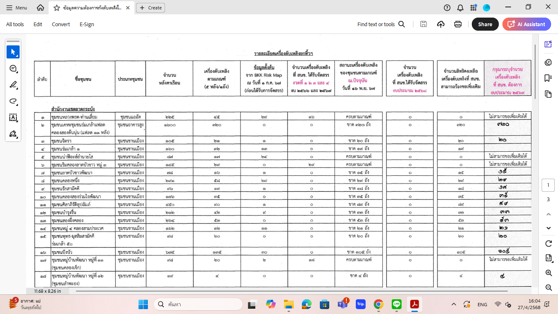Launch the AI Assistant button

click(527, 24)
